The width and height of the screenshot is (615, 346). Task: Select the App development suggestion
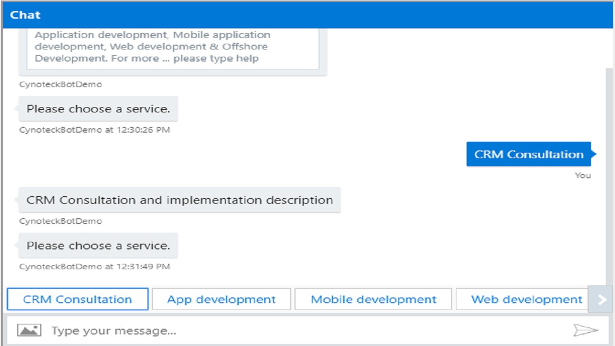(x=221, y=299)
